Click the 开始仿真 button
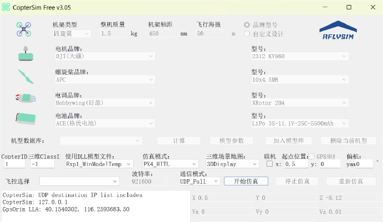Image resolution: width=383 pixels, height=222 pixels. 246,181
